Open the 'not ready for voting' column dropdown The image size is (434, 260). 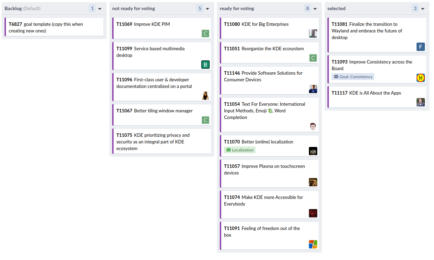(x=208, y=8)
